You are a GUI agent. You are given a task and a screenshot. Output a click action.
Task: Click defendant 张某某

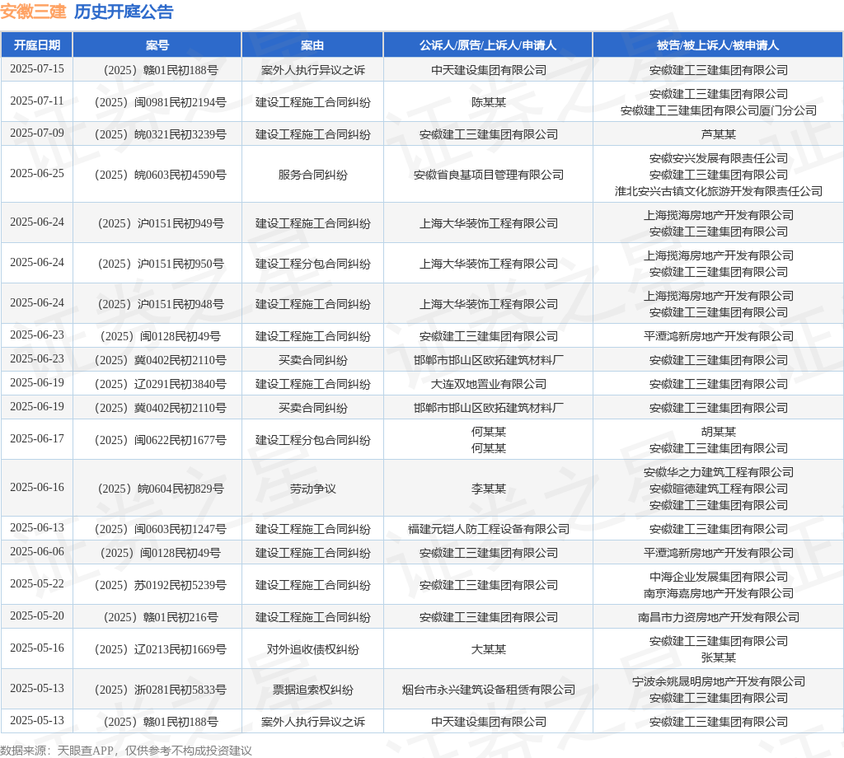pyautogui.click(x=718, y=657)
